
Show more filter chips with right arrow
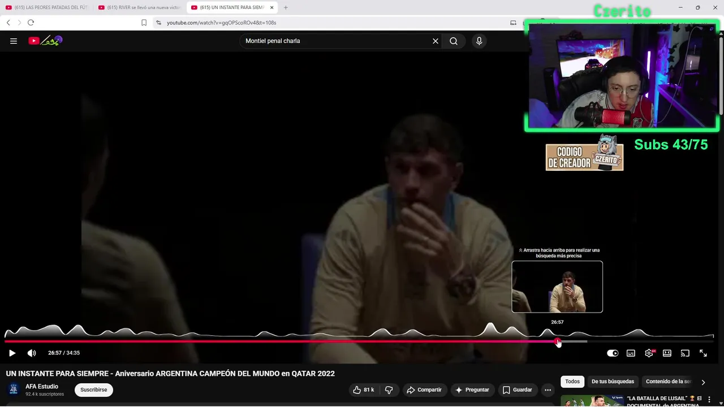click(703, 382)
